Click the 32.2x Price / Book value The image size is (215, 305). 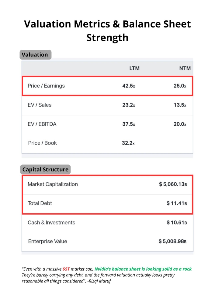[128, 143]
